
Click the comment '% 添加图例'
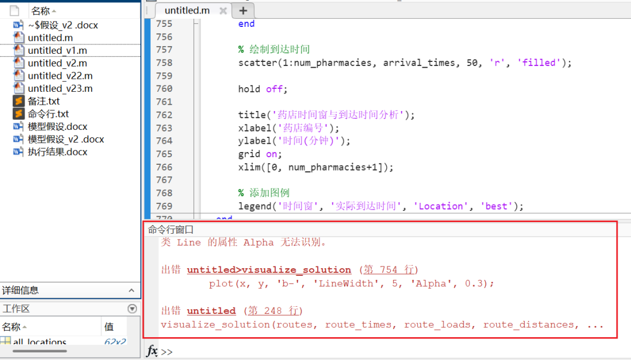pos(264,193)
